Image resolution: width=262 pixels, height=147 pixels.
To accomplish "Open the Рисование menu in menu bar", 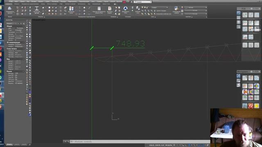I will pos(55,2).
